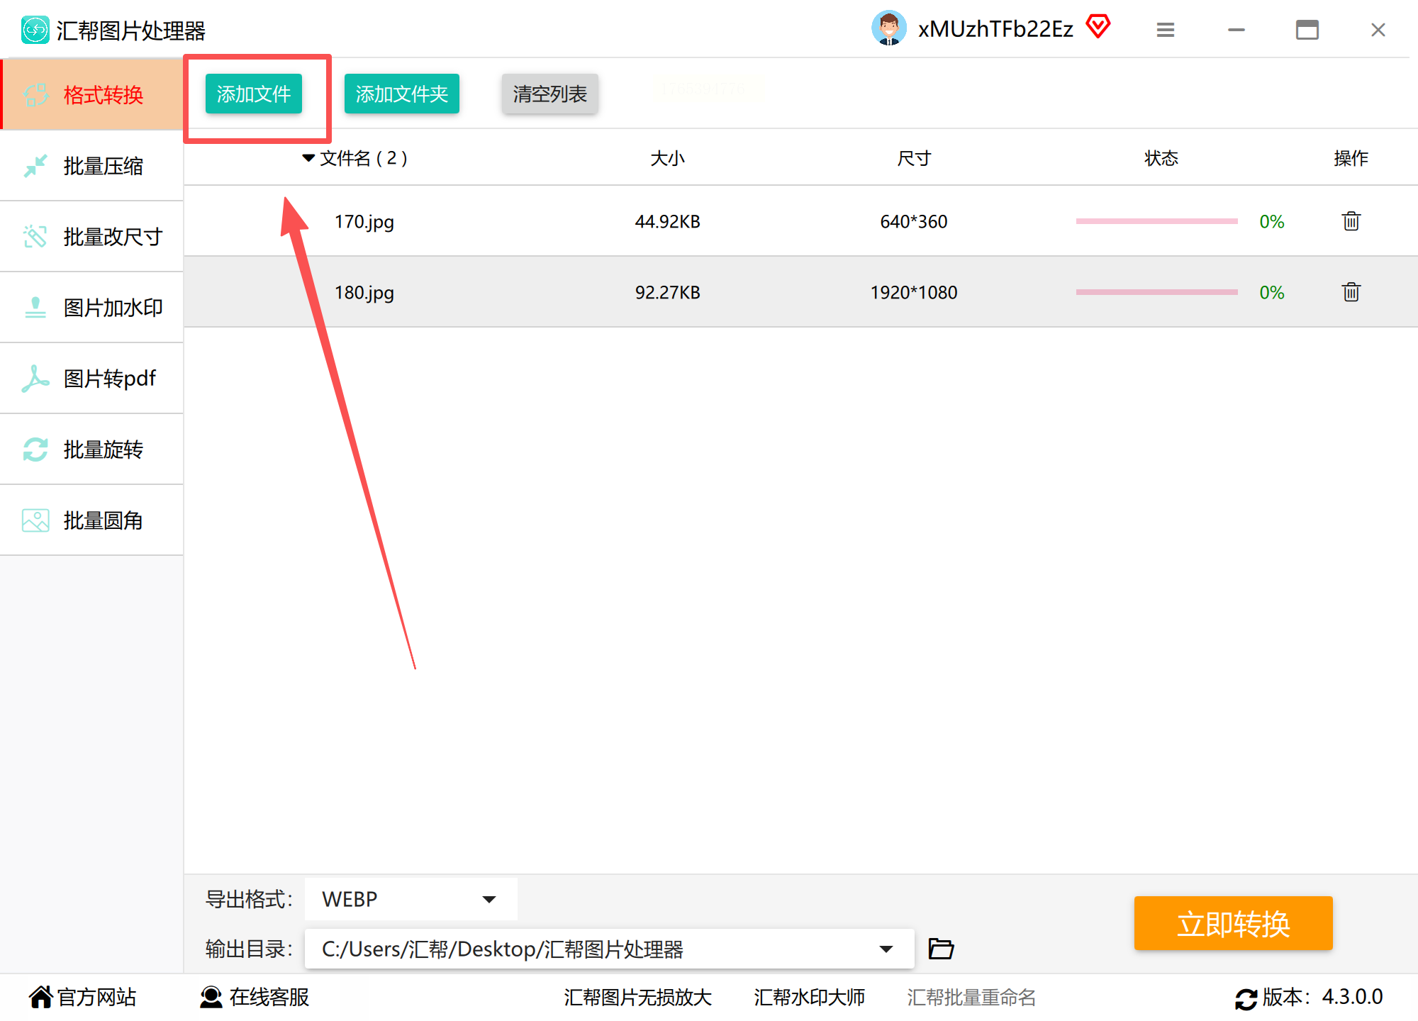Open the hamburger menu icon

1166,30
